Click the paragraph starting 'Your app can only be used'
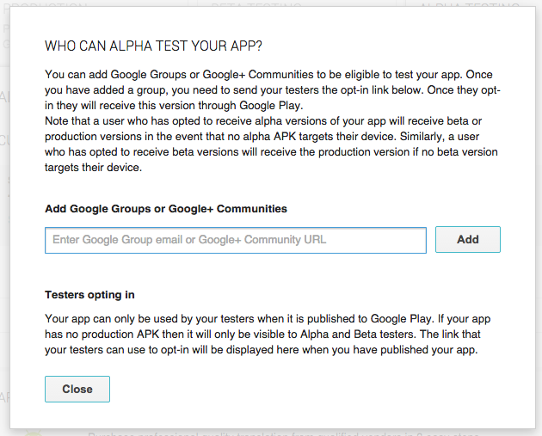The height and width of the screenshot is (436, 542). click(x=268, y=334)
